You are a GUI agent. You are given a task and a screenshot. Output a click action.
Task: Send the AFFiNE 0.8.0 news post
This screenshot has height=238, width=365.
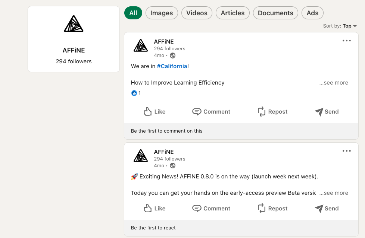click(x=327, y=209)
